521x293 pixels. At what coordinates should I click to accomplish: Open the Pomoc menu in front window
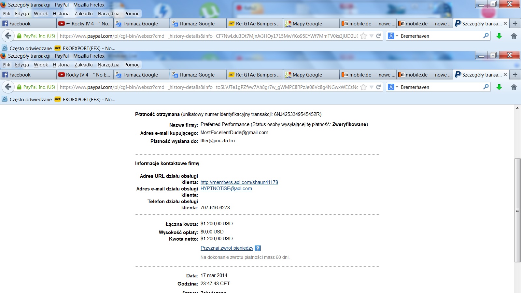(x=132, y=64)
